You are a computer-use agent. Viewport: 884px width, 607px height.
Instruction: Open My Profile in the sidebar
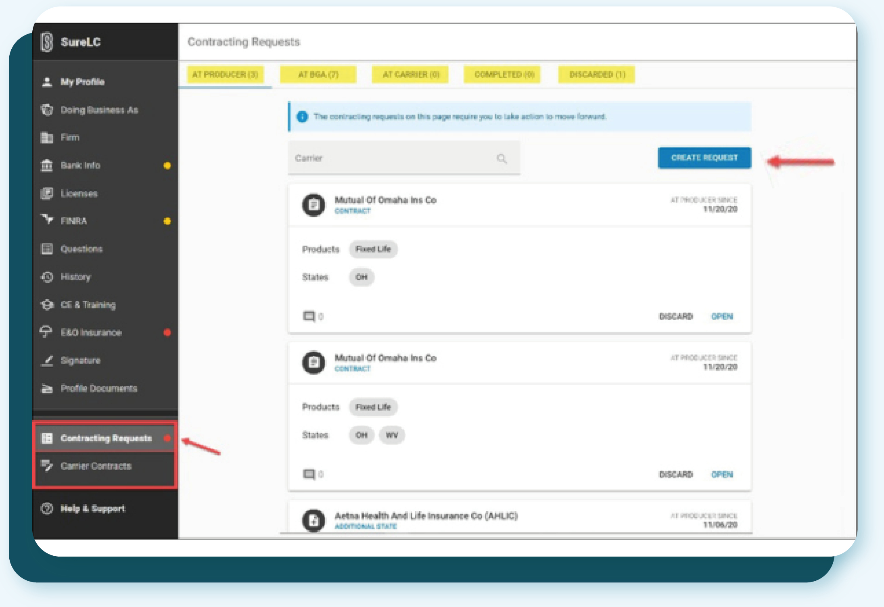pos(105,82)
